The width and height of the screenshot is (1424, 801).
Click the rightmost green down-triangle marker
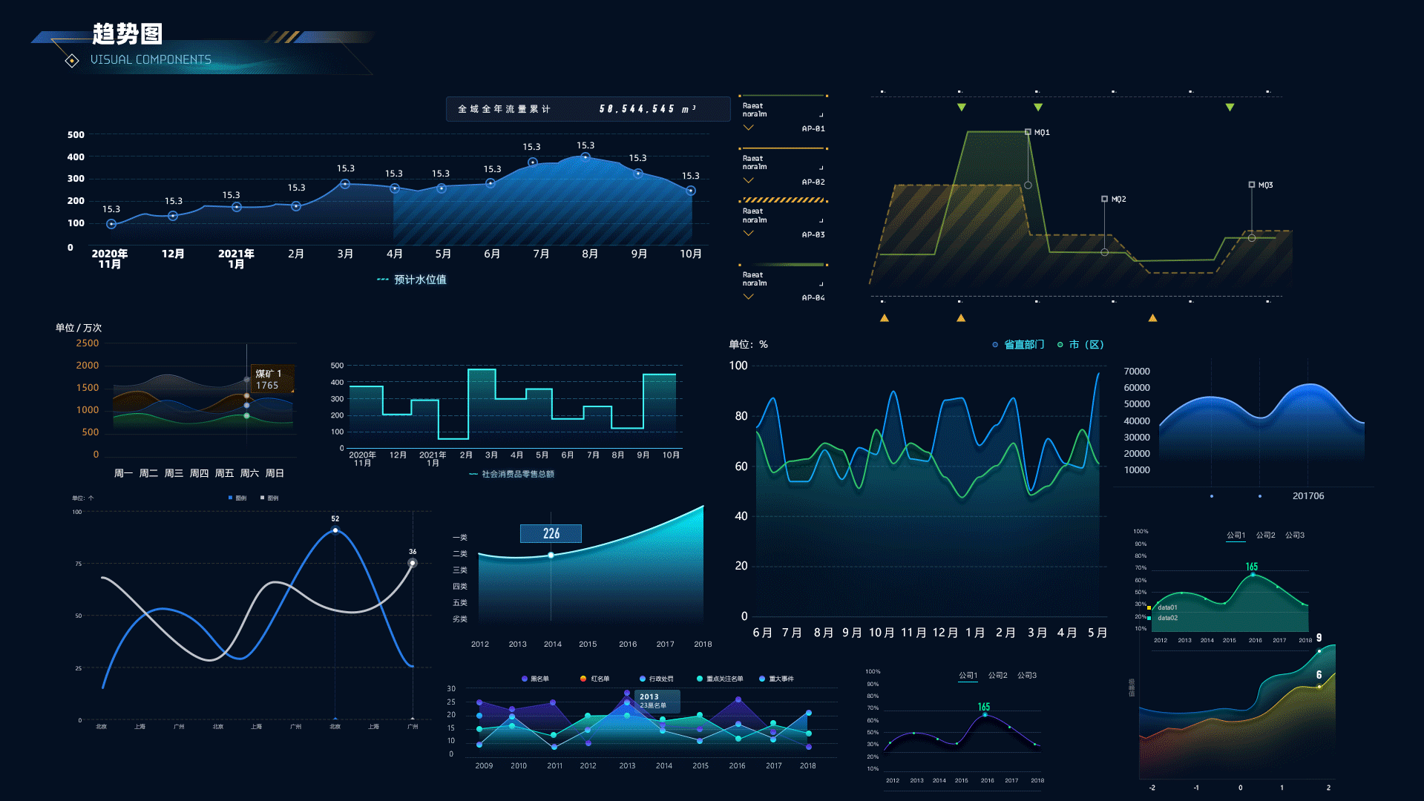(1230, 108)
